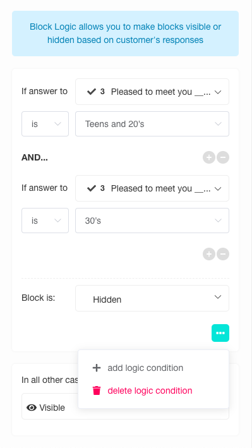Expand the 30's answer dropdown
This screenshot has height=448, width=252.
152,221
